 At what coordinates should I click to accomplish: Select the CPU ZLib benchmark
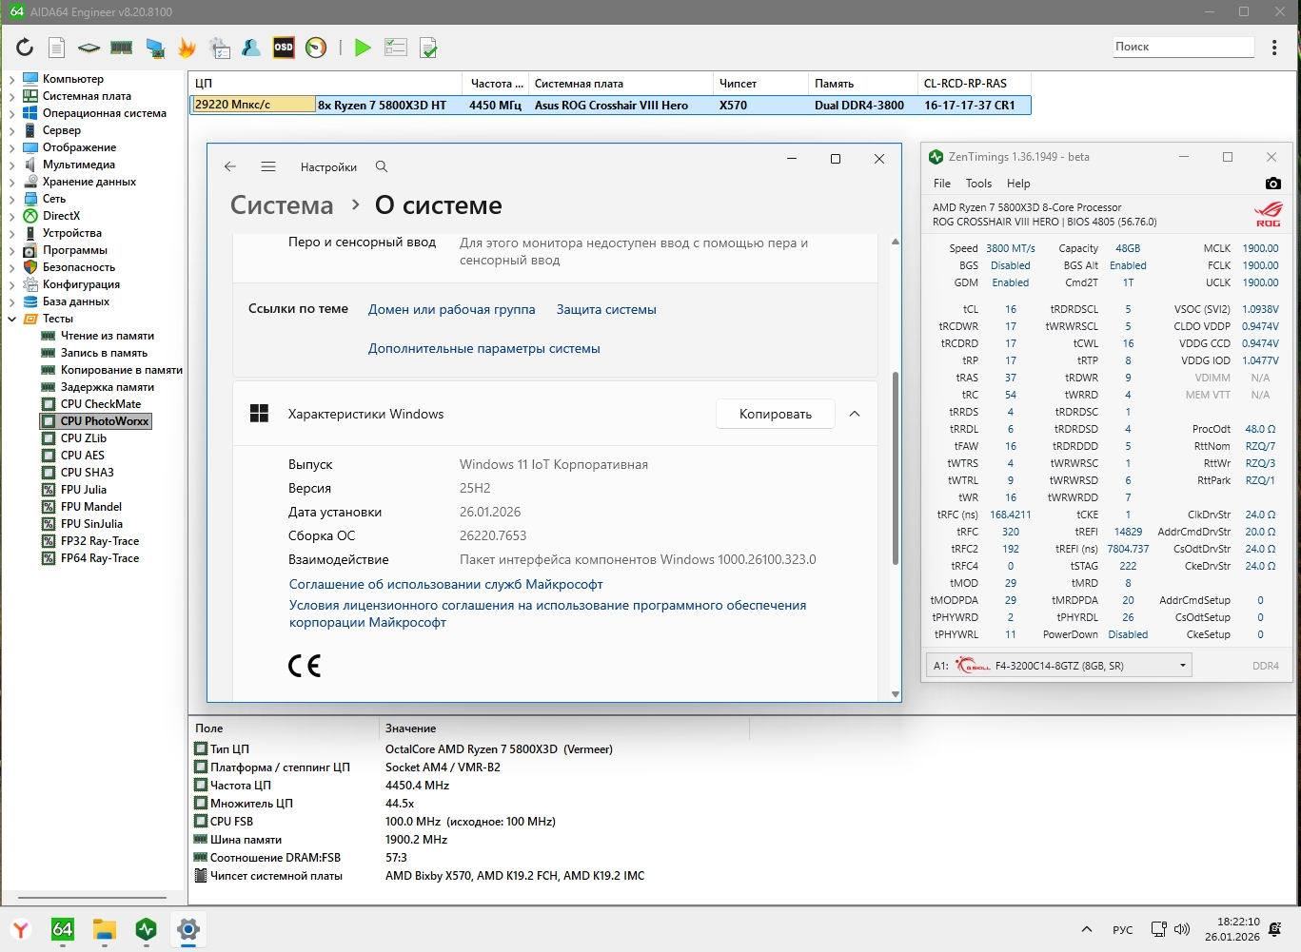pos(84,438)
